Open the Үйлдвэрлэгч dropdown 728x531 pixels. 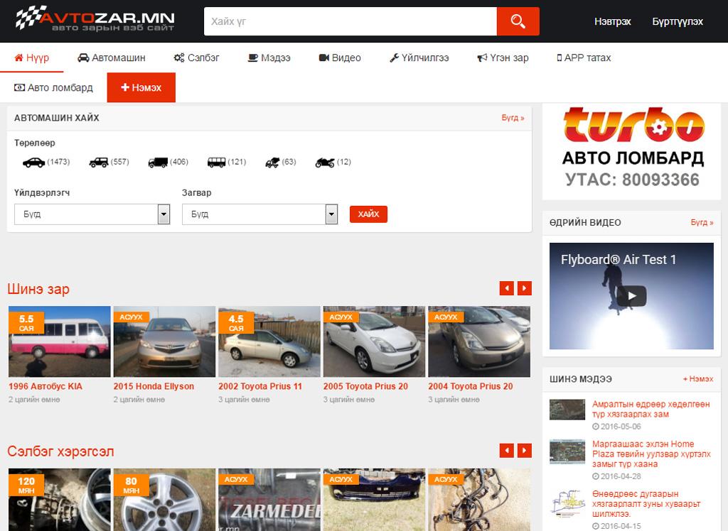coord(92,214)
